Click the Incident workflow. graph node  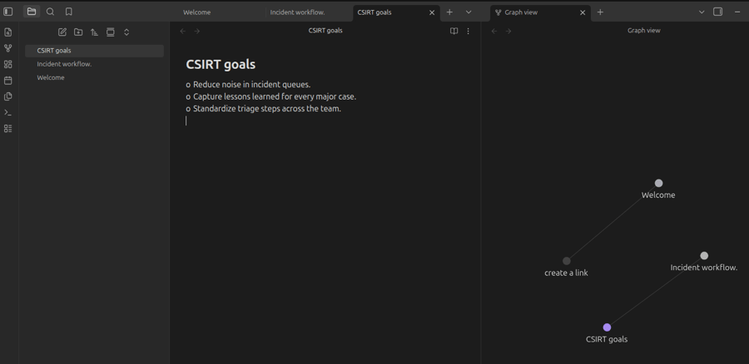pos(704,256)
